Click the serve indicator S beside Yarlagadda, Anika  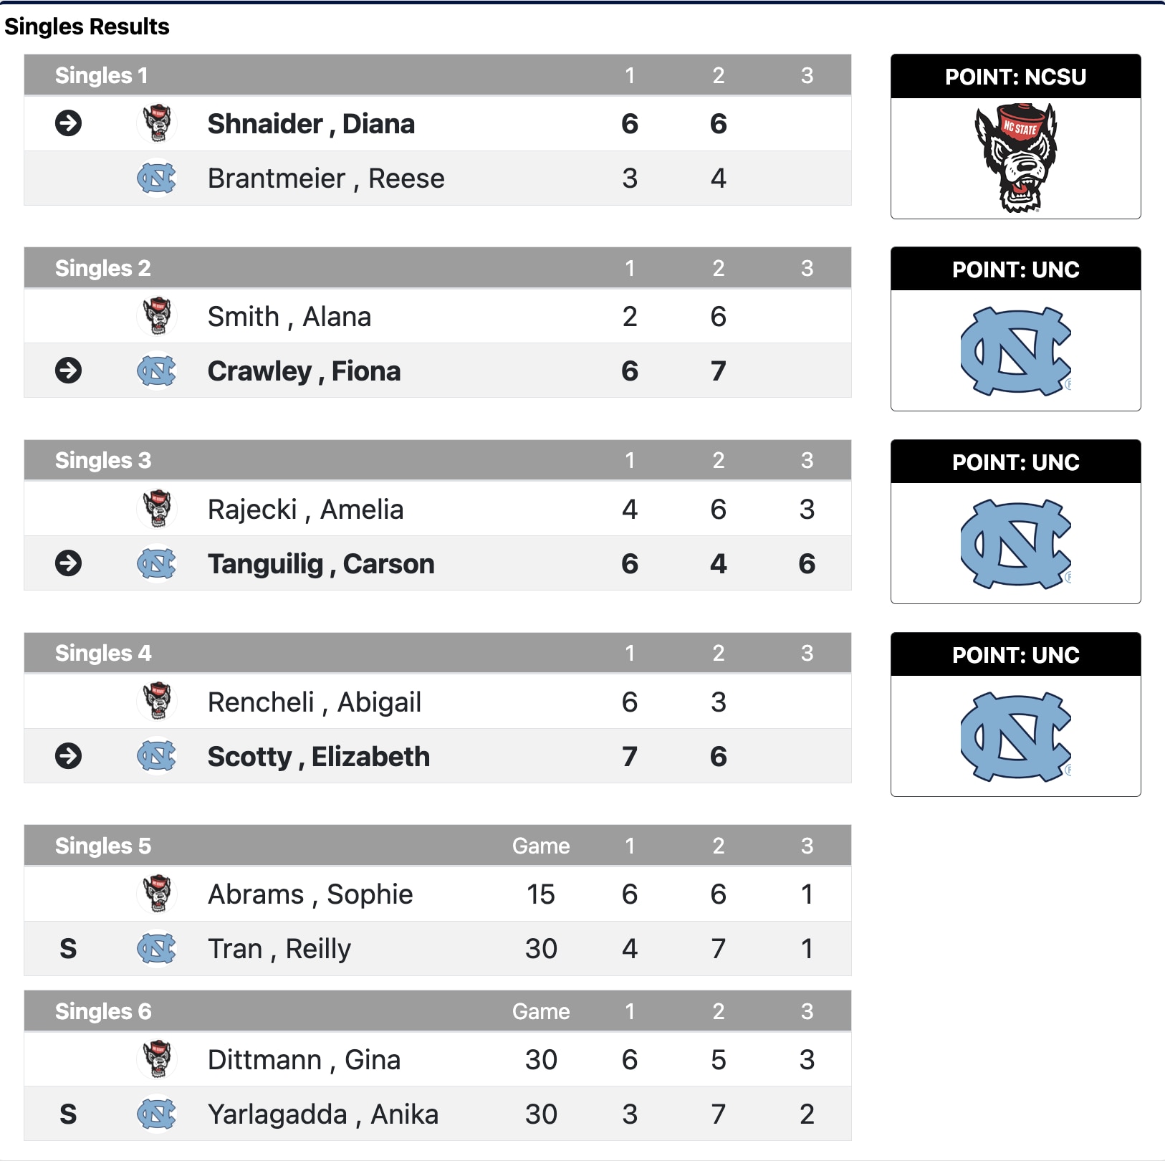tap(68, 1114)
